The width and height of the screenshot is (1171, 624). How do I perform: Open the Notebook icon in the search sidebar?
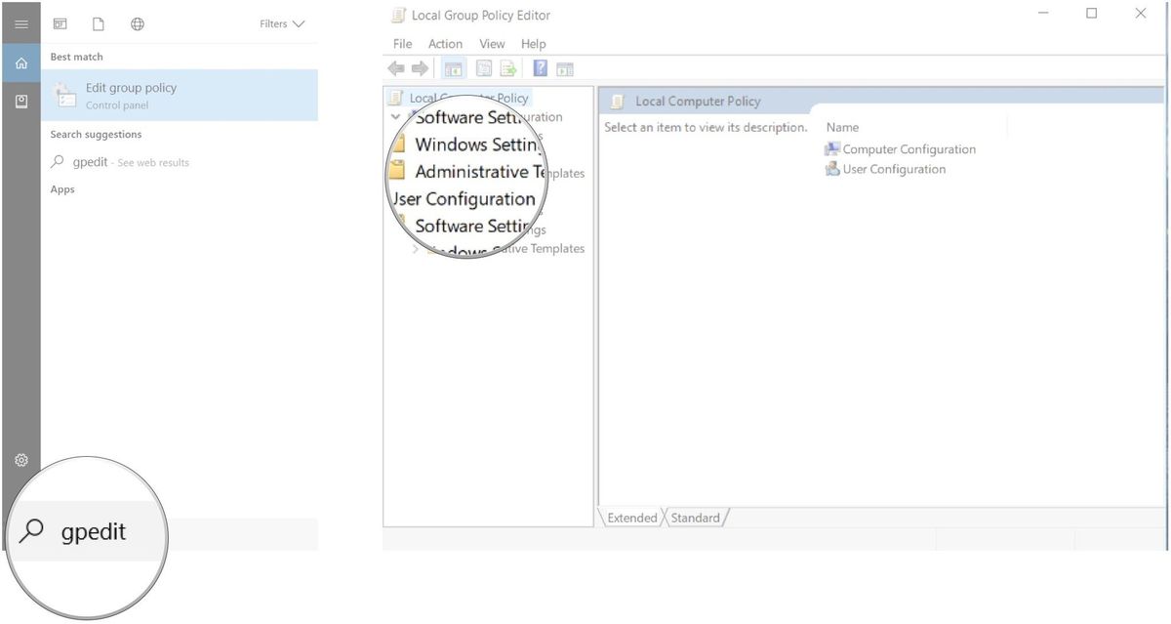pos(20,102)
